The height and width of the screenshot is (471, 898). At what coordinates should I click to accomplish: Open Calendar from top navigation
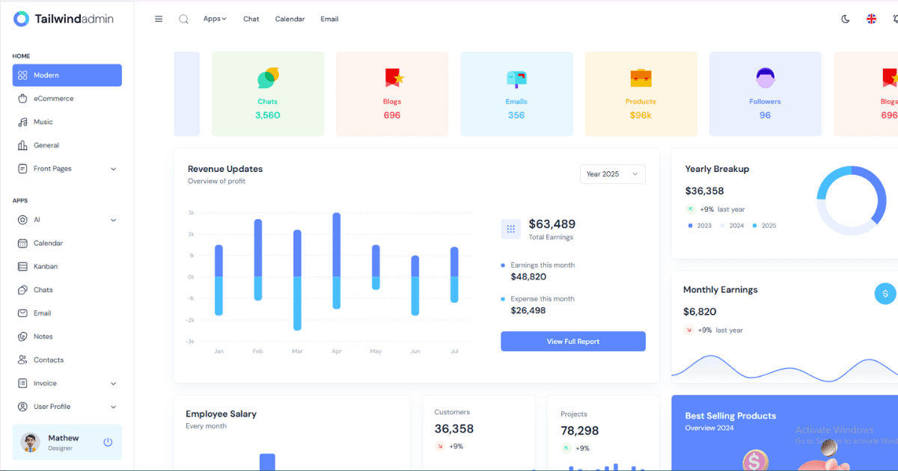[x=290, y=19]
